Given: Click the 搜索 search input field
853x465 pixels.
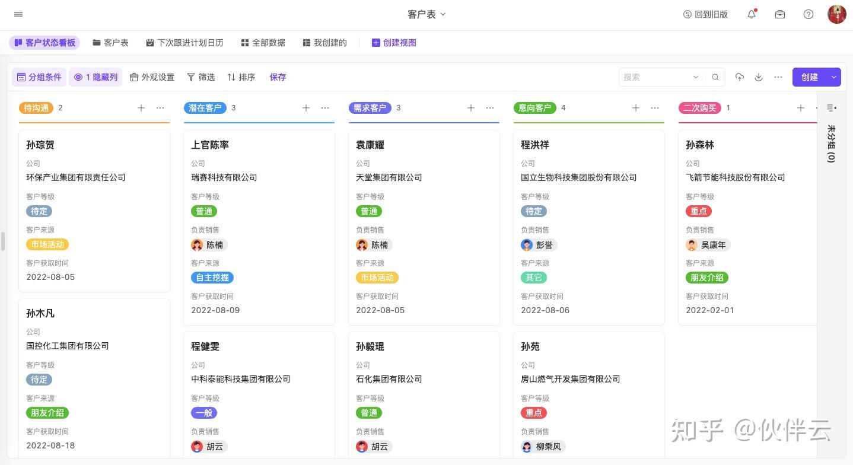Looking at the screenshot, I should coord(655,77).
